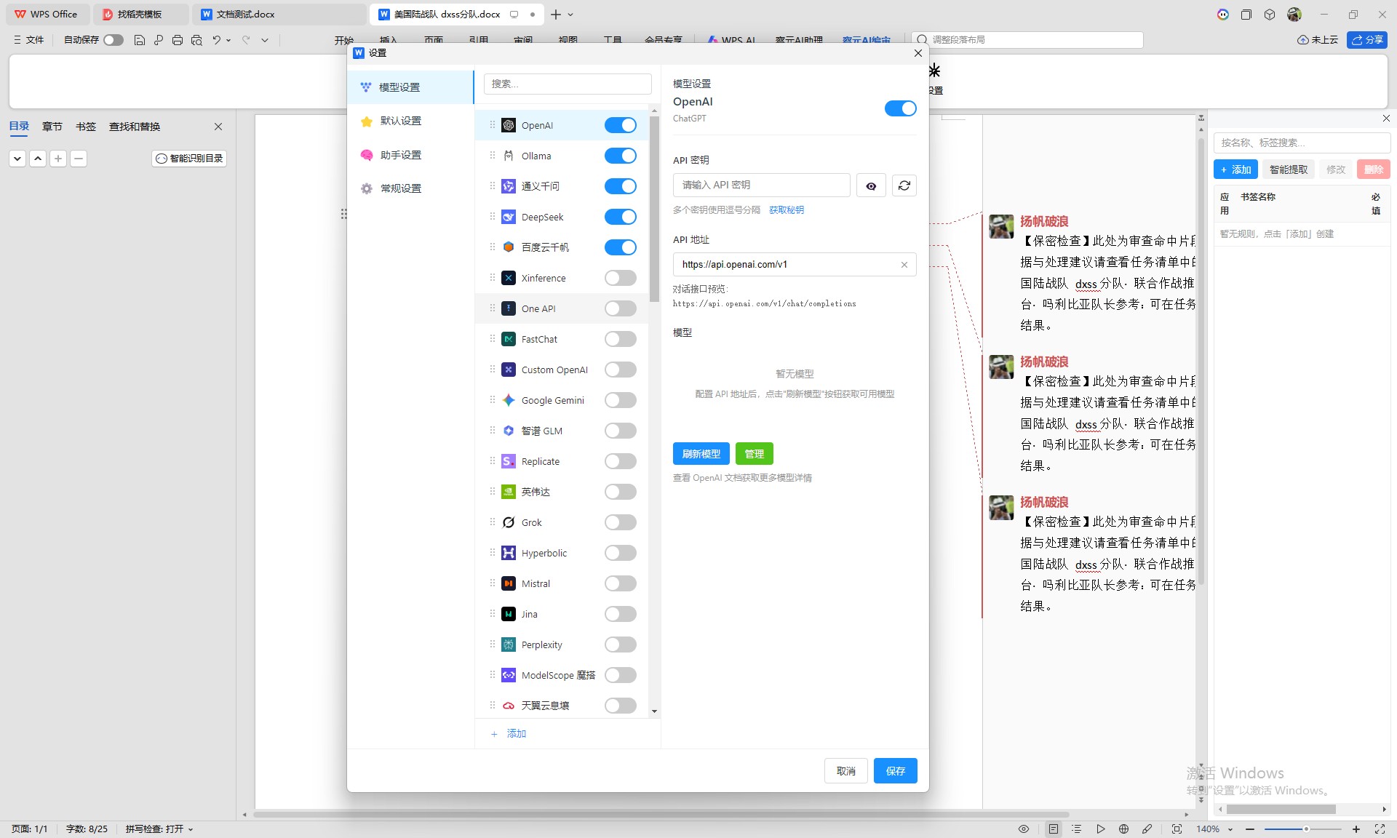Disable the DeepSeek provider toggle
1397x838 pixels.
coord(620,217)
